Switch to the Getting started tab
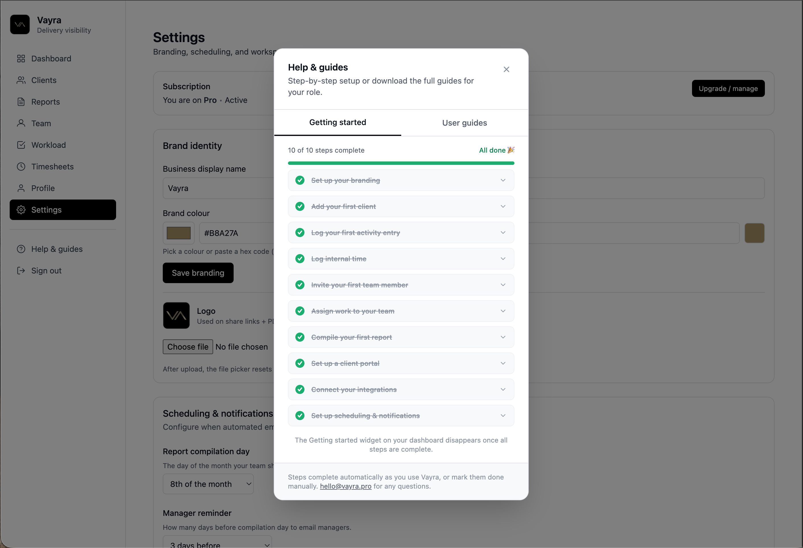 tap(337, 123)
